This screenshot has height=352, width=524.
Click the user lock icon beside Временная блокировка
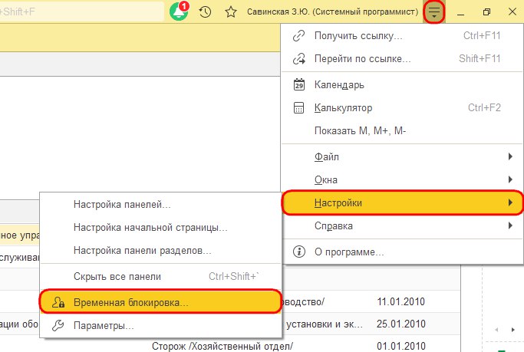pyautogui.click(x=58, y=302)
